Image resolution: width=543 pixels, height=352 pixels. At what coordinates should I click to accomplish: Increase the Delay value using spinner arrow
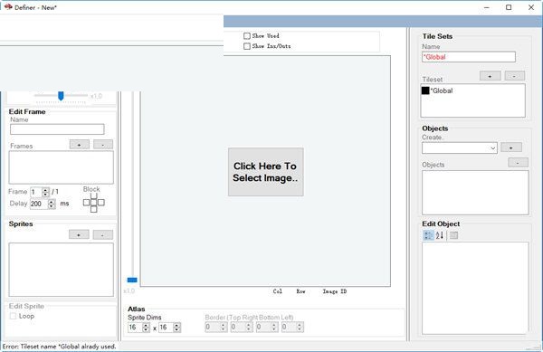(x=52, y=202)
